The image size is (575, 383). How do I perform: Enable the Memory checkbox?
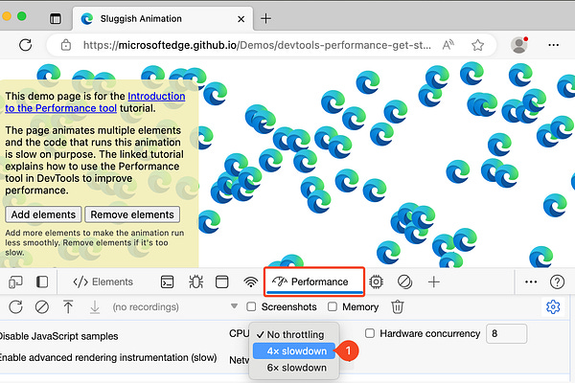pos(333,306)
